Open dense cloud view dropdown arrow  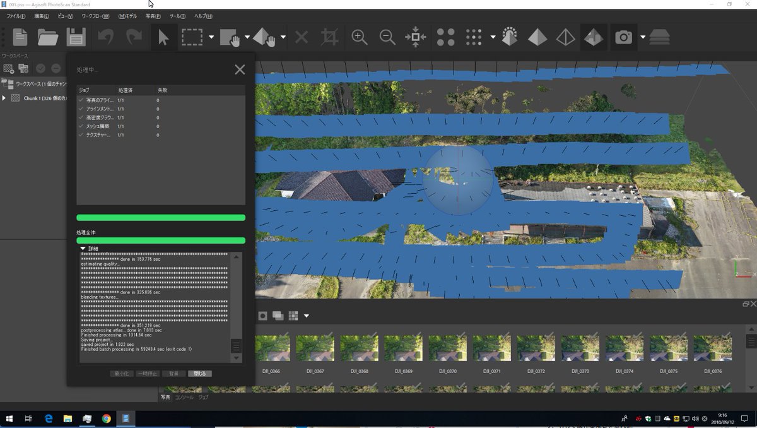[x=493, y=37]
